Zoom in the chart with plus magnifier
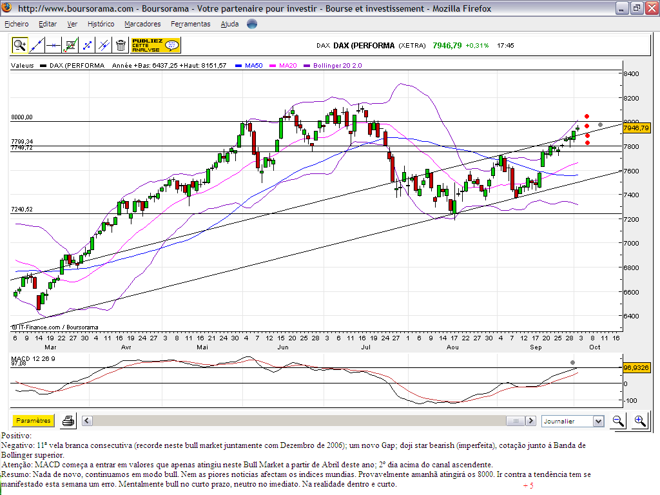660x495 pixels. pyautogui.click(x=640, y=421)
